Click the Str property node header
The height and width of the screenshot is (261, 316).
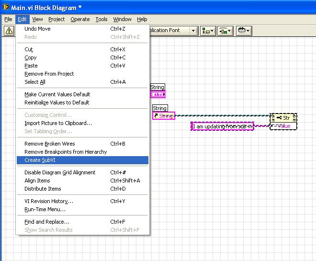[x=283, y=118]
